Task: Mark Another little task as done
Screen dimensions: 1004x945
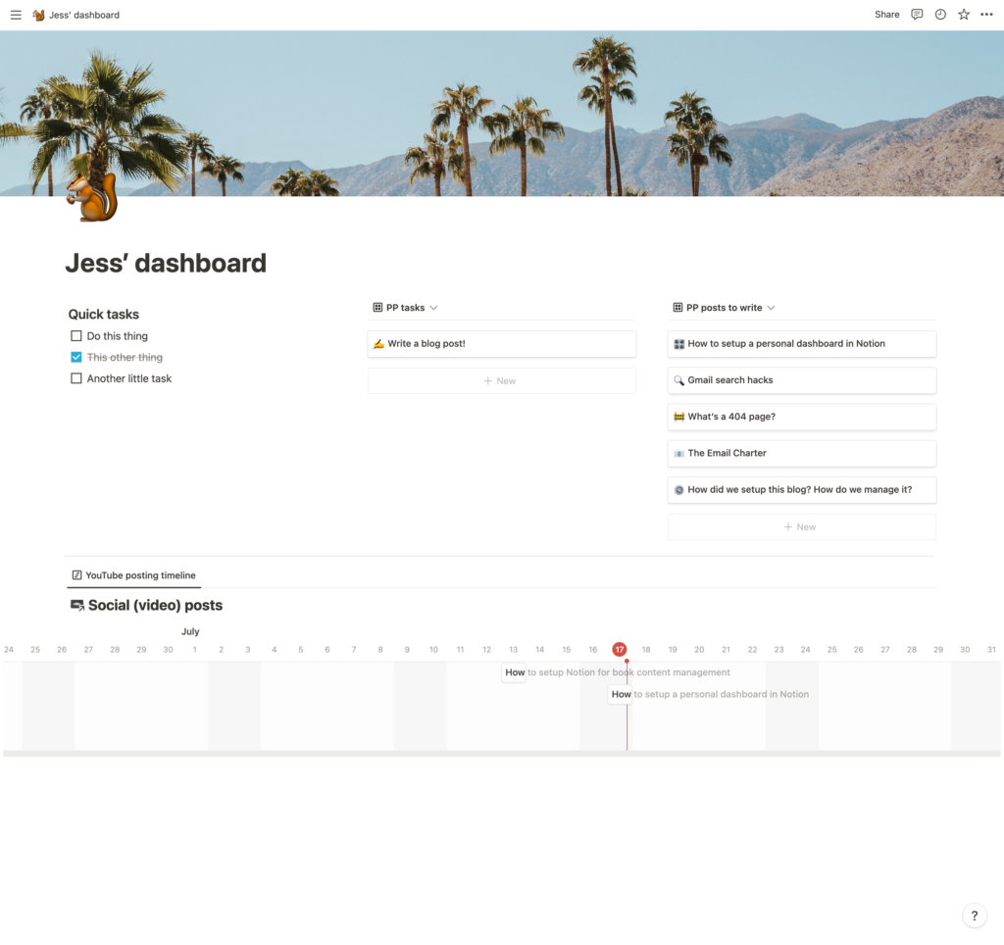Action: (x=75, y=378)
